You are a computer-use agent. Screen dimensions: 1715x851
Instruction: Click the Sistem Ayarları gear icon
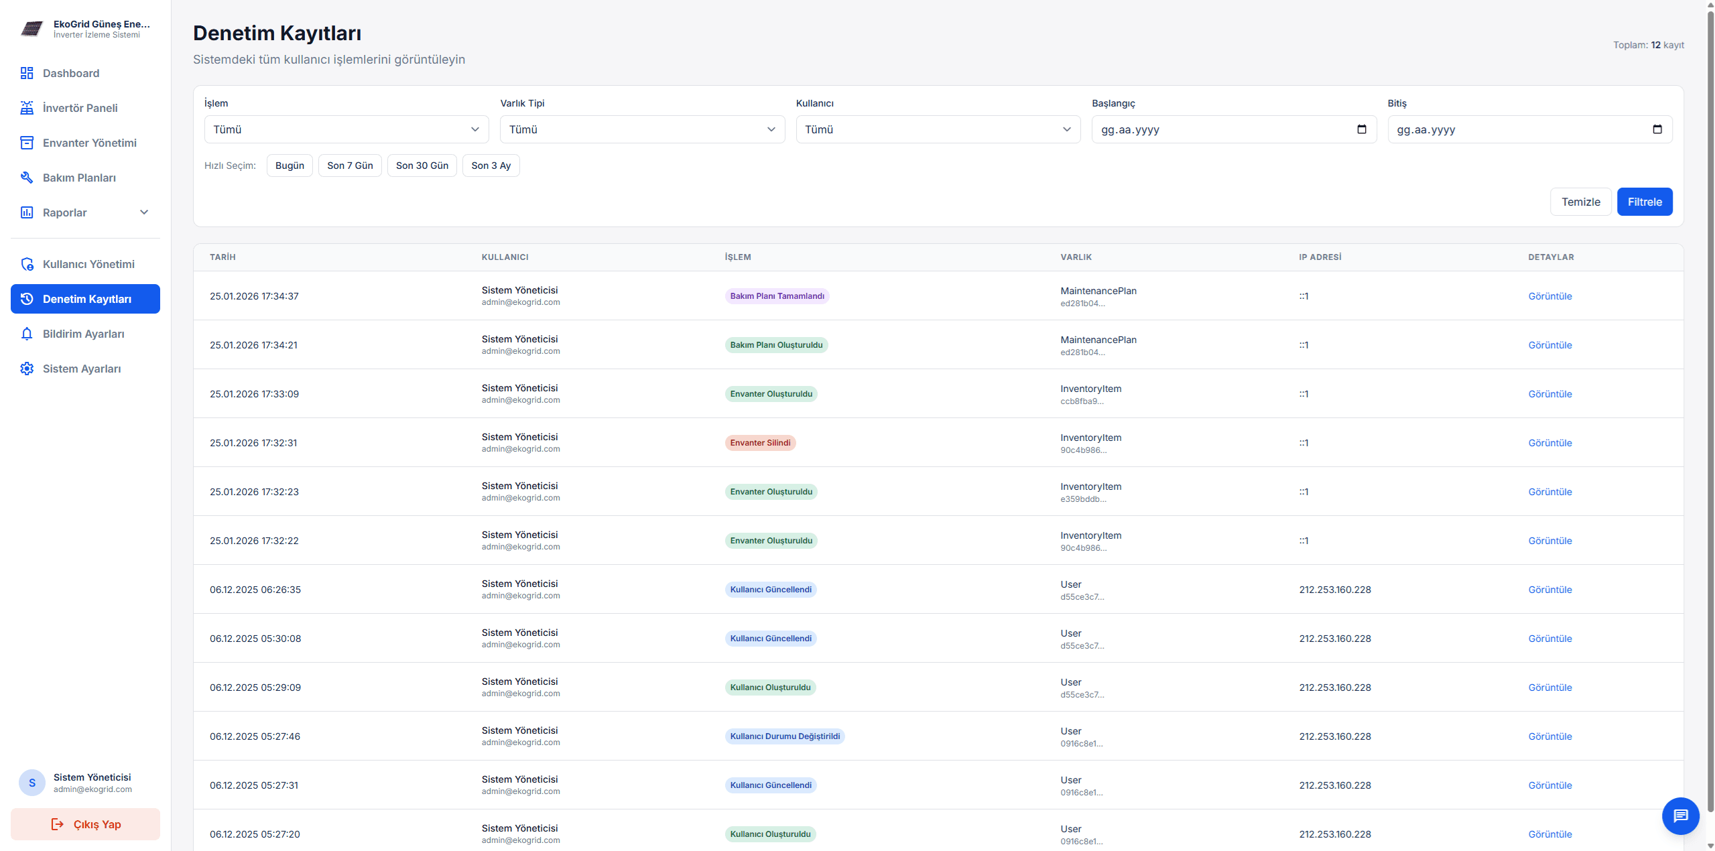[27, 369]
